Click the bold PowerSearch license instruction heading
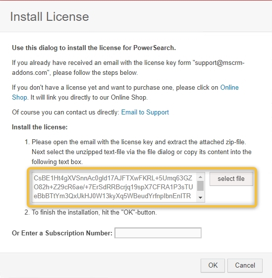Viewport: 272px width, 278px height. tap(94, 48)
